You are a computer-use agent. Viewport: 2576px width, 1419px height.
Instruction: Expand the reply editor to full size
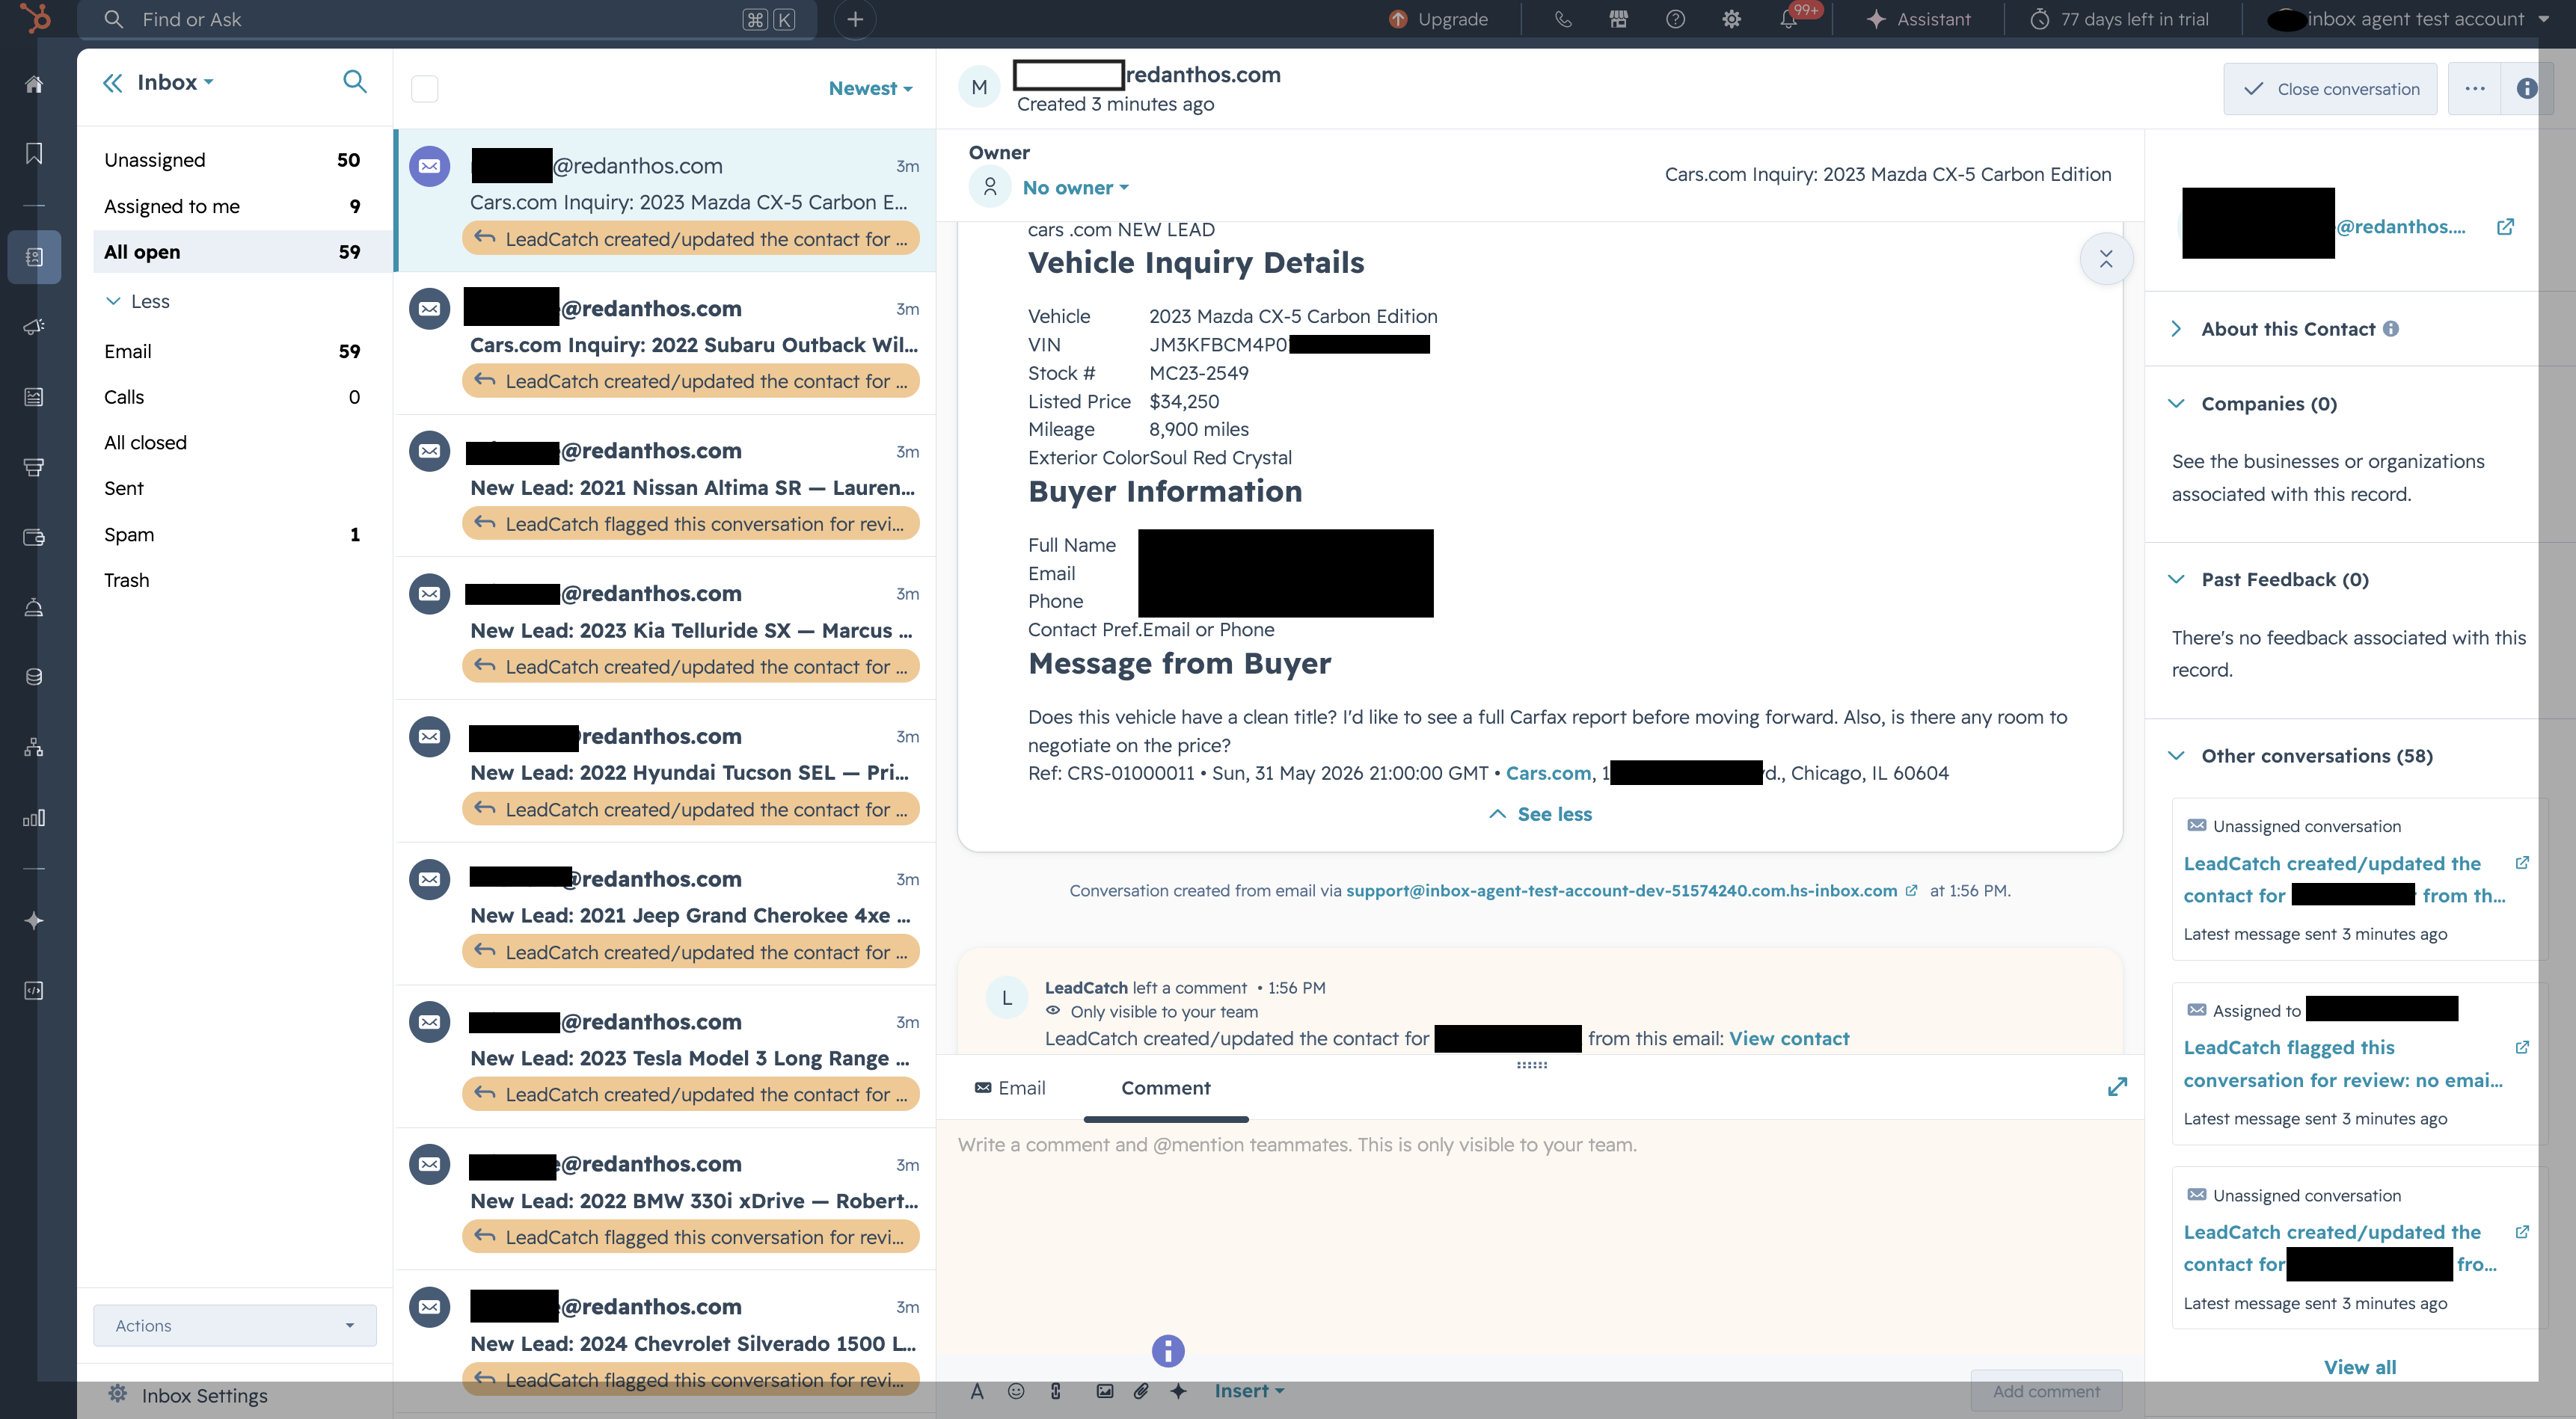click(2117, 1086)
